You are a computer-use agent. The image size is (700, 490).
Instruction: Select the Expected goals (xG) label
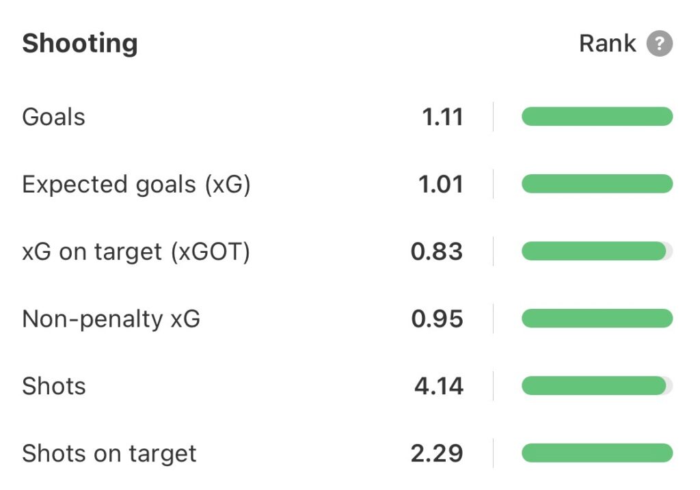136,185
